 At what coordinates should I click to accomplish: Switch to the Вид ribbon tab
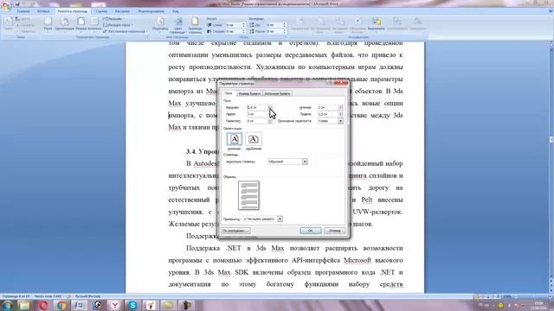(176, 11)
